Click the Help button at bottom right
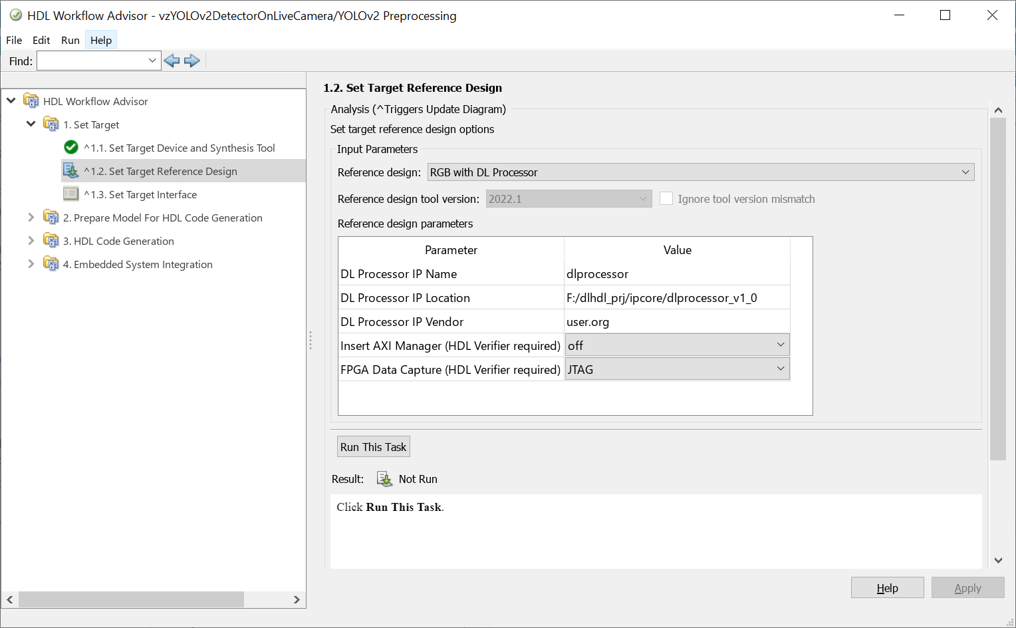 point(887,588)
